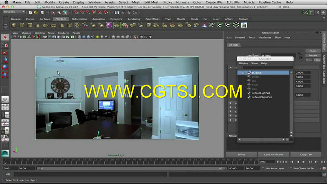Image resolution: width=327 pixels, height=184 pixels.
Task: Click Load Attributes button
Action: click(273, 155)
